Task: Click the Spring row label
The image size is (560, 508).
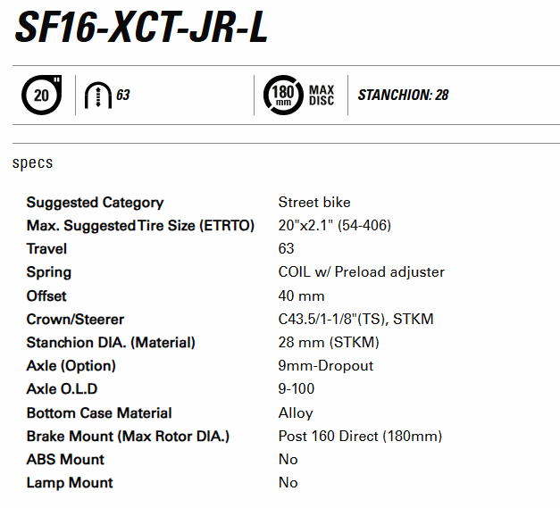Action: [x=49, y=272]
